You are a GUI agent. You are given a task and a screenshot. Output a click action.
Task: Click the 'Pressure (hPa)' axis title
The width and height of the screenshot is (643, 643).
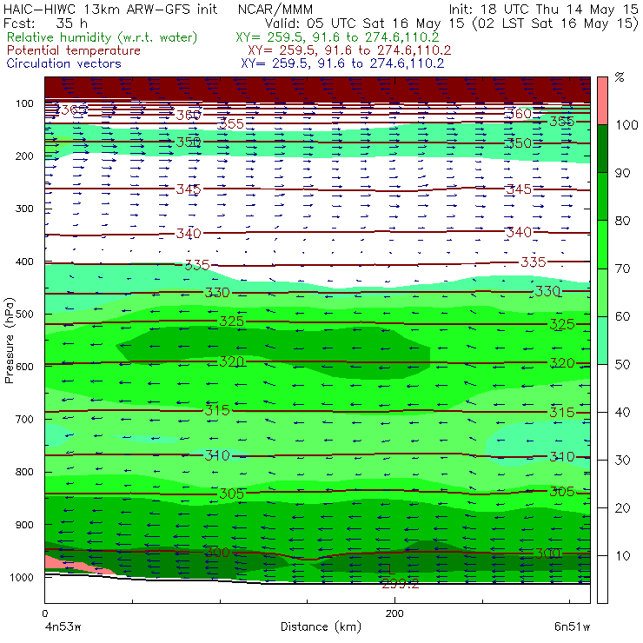tap(9, 341)
